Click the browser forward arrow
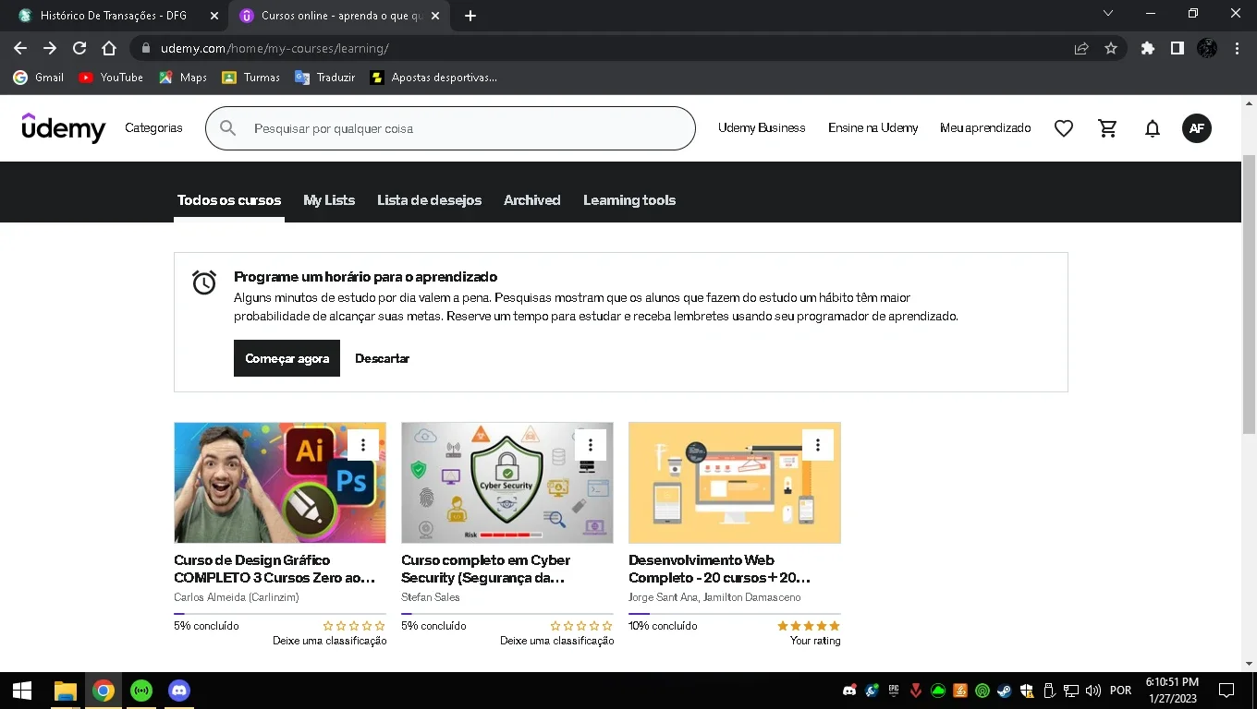This screenshot has width=1257, height=709. click(50, 48)
